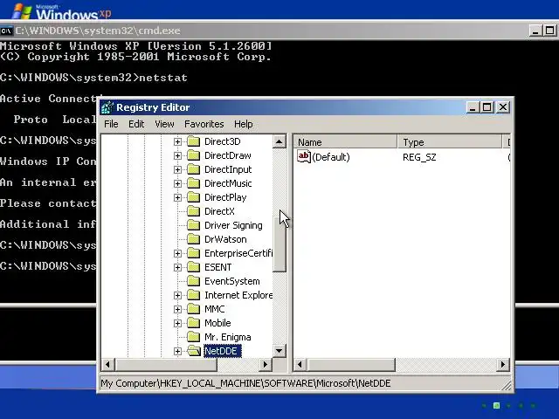Expand the DirectInput key
Viewport: 559px width, 419px height.
(x=177, y=169)
